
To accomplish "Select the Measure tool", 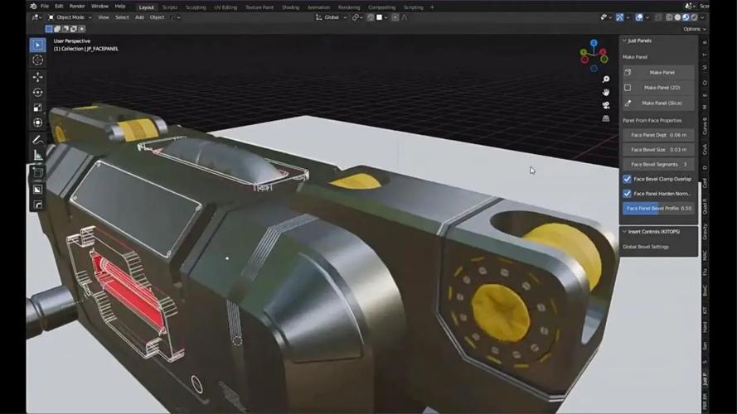I will tap(37, 155).
